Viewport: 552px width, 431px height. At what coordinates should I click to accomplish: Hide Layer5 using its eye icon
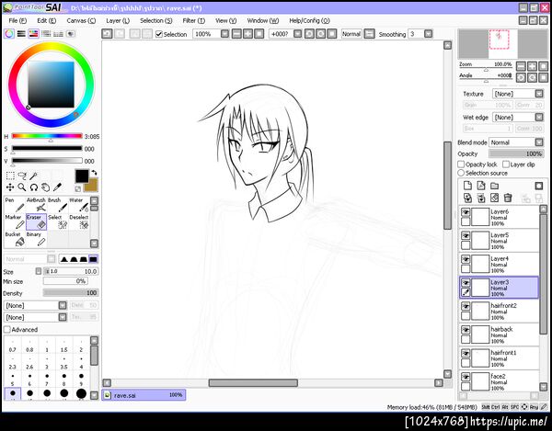coord(466,235)
